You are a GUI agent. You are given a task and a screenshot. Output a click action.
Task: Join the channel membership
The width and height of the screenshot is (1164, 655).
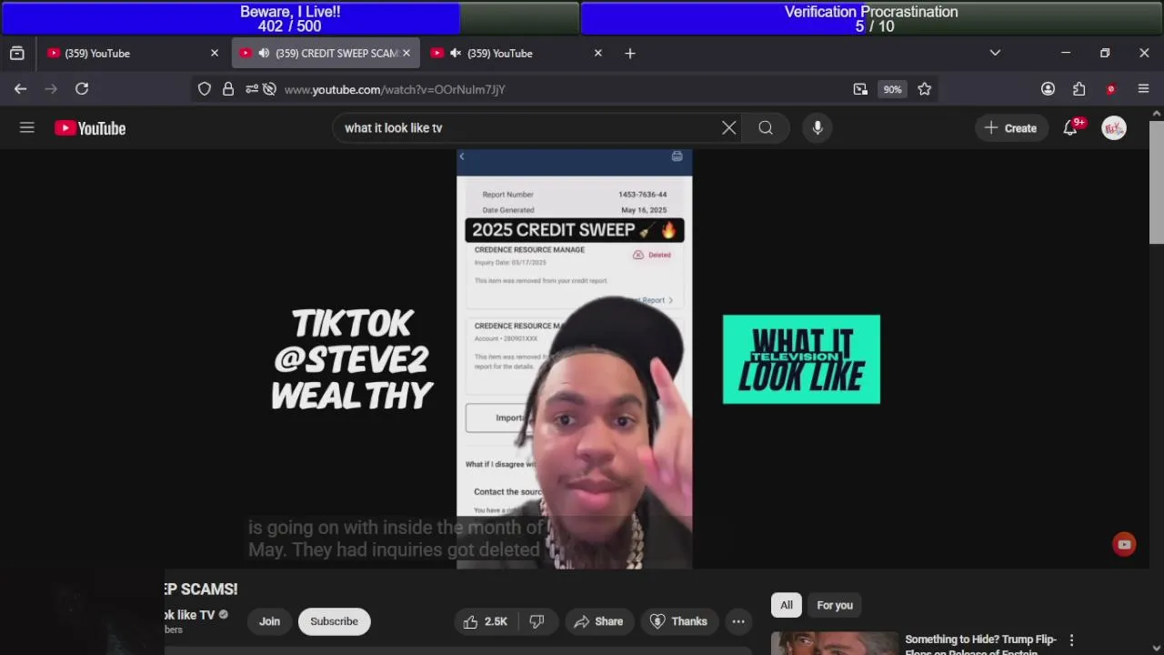coord(269,621)
